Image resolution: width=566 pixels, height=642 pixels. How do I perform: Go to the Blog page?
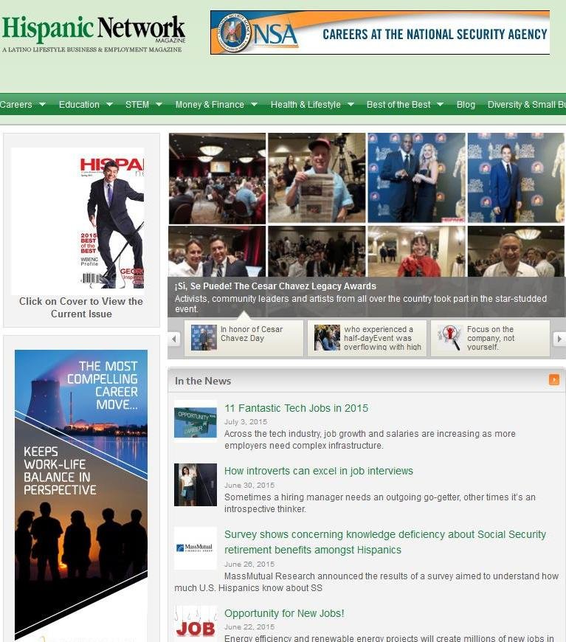(x=466, y=104)
